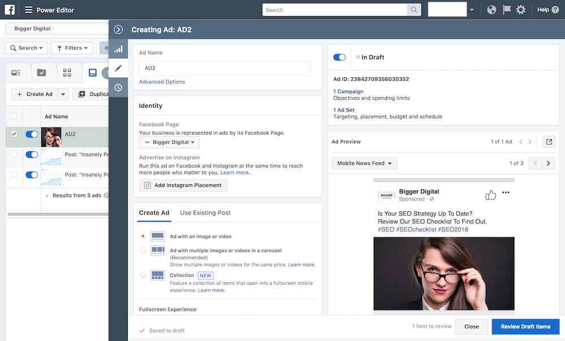Click the search magnifier button in top bar

414,10
